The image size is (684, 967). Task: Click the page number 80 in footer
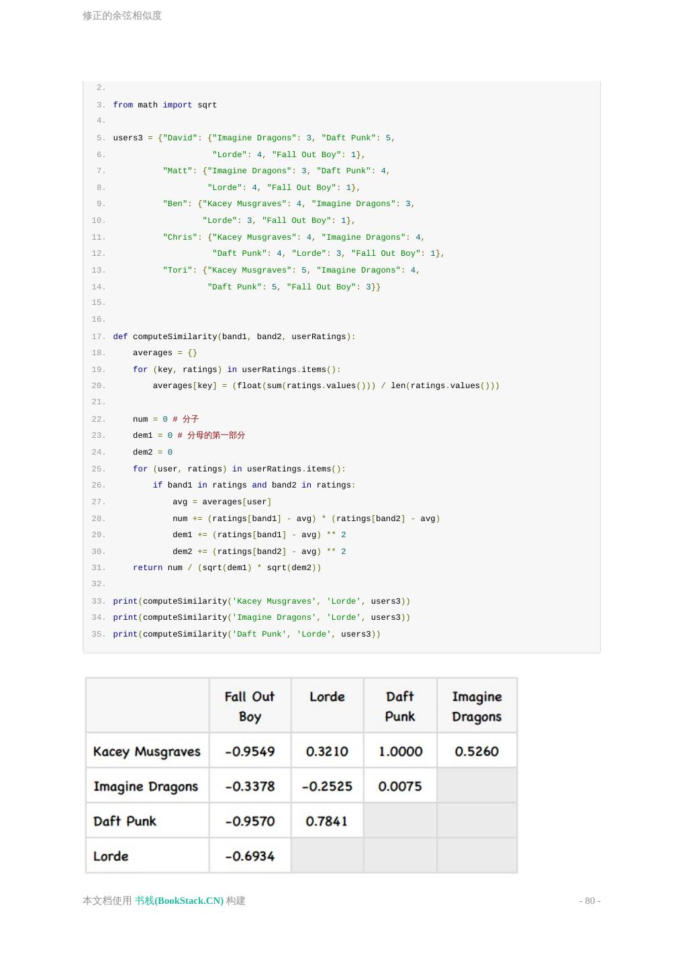coord(589,901)
